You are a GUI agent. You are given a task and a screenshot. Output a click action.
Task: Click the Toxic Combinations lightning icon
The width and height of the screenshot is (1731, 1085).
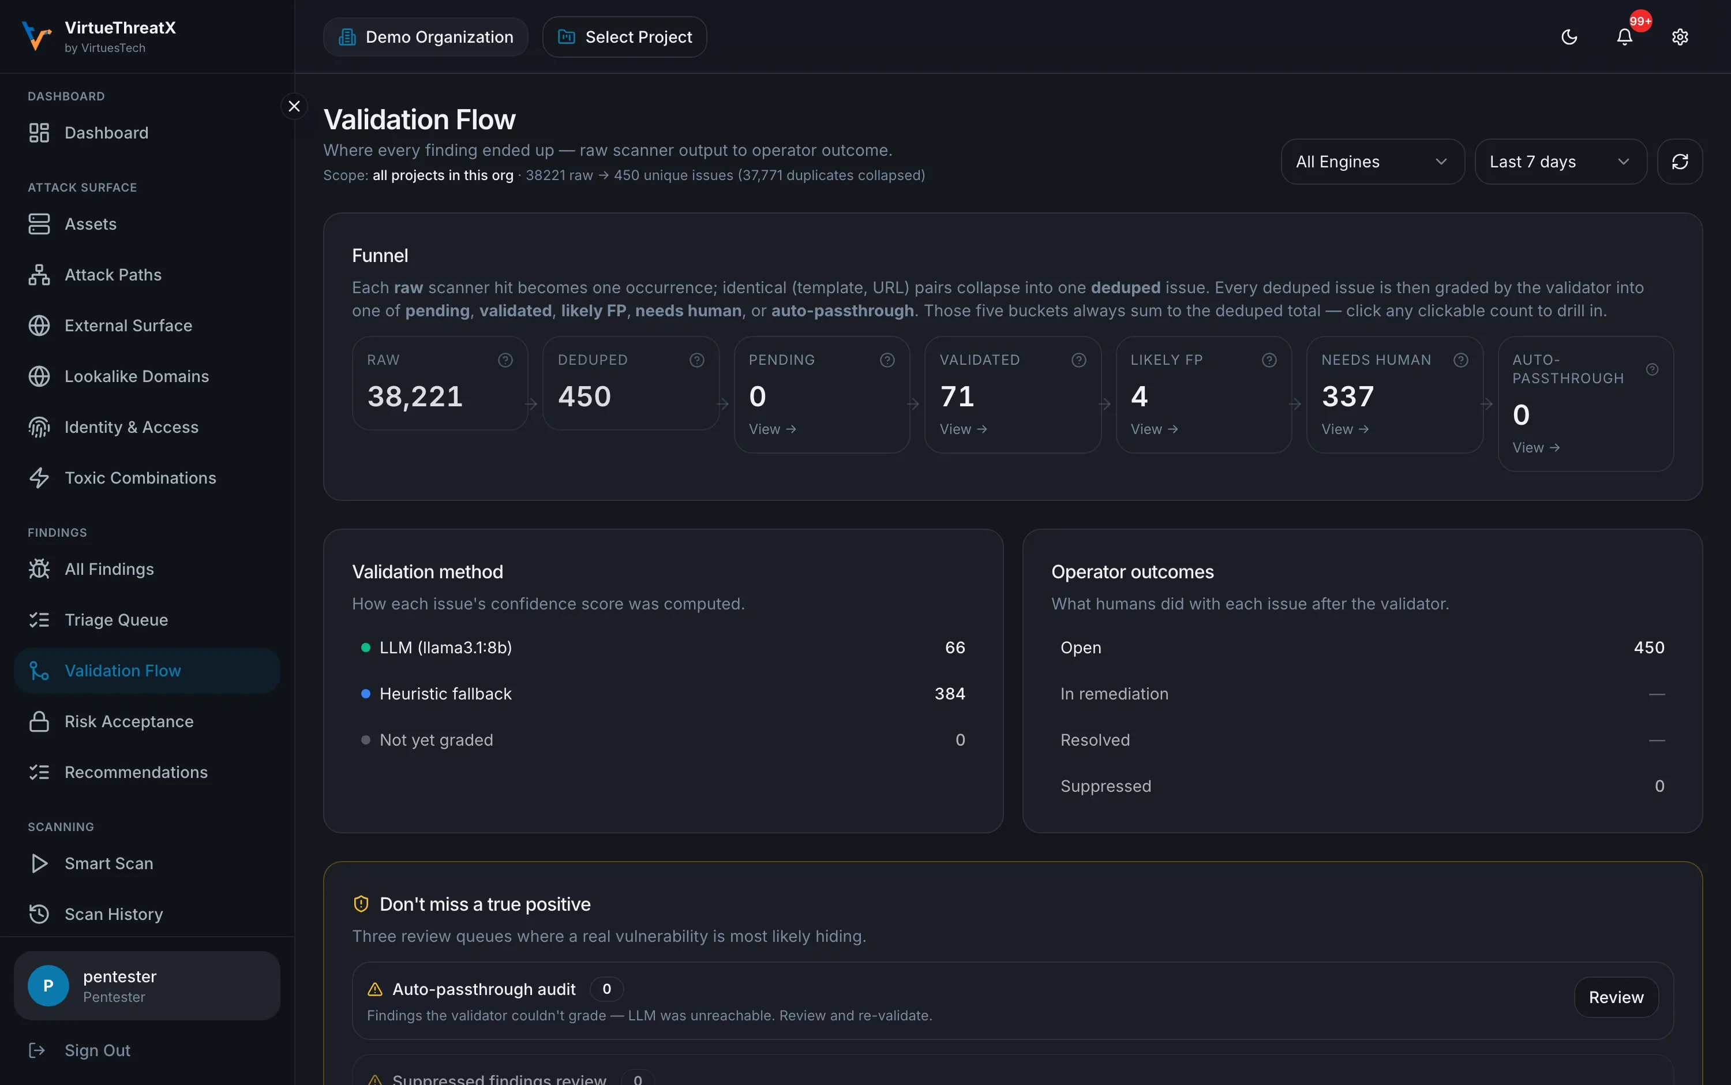39,478
